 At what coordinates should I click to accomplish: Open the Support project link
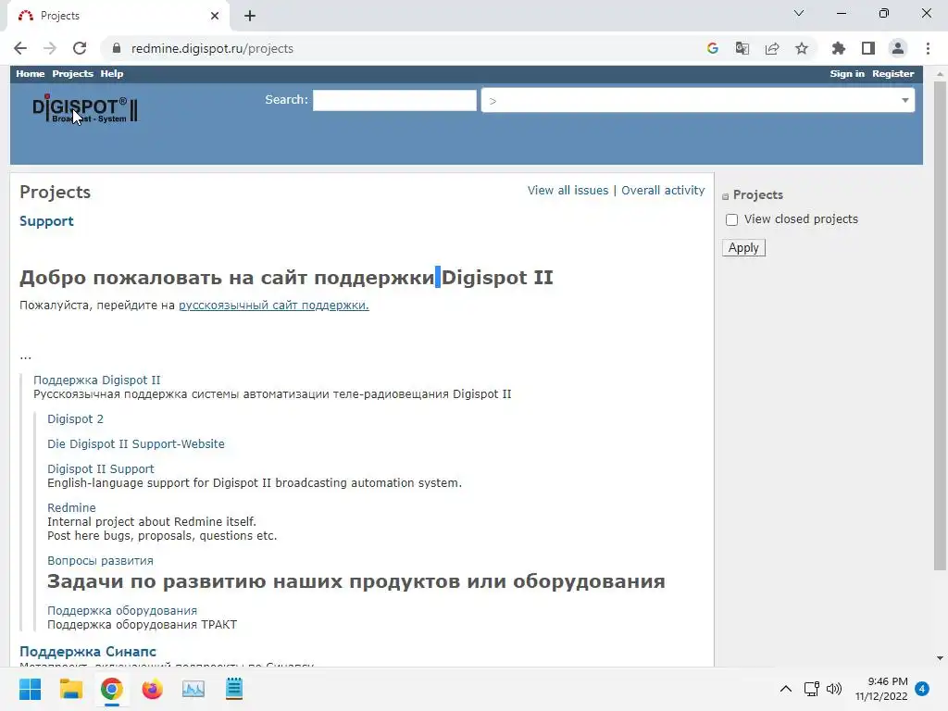pos(46,221)
